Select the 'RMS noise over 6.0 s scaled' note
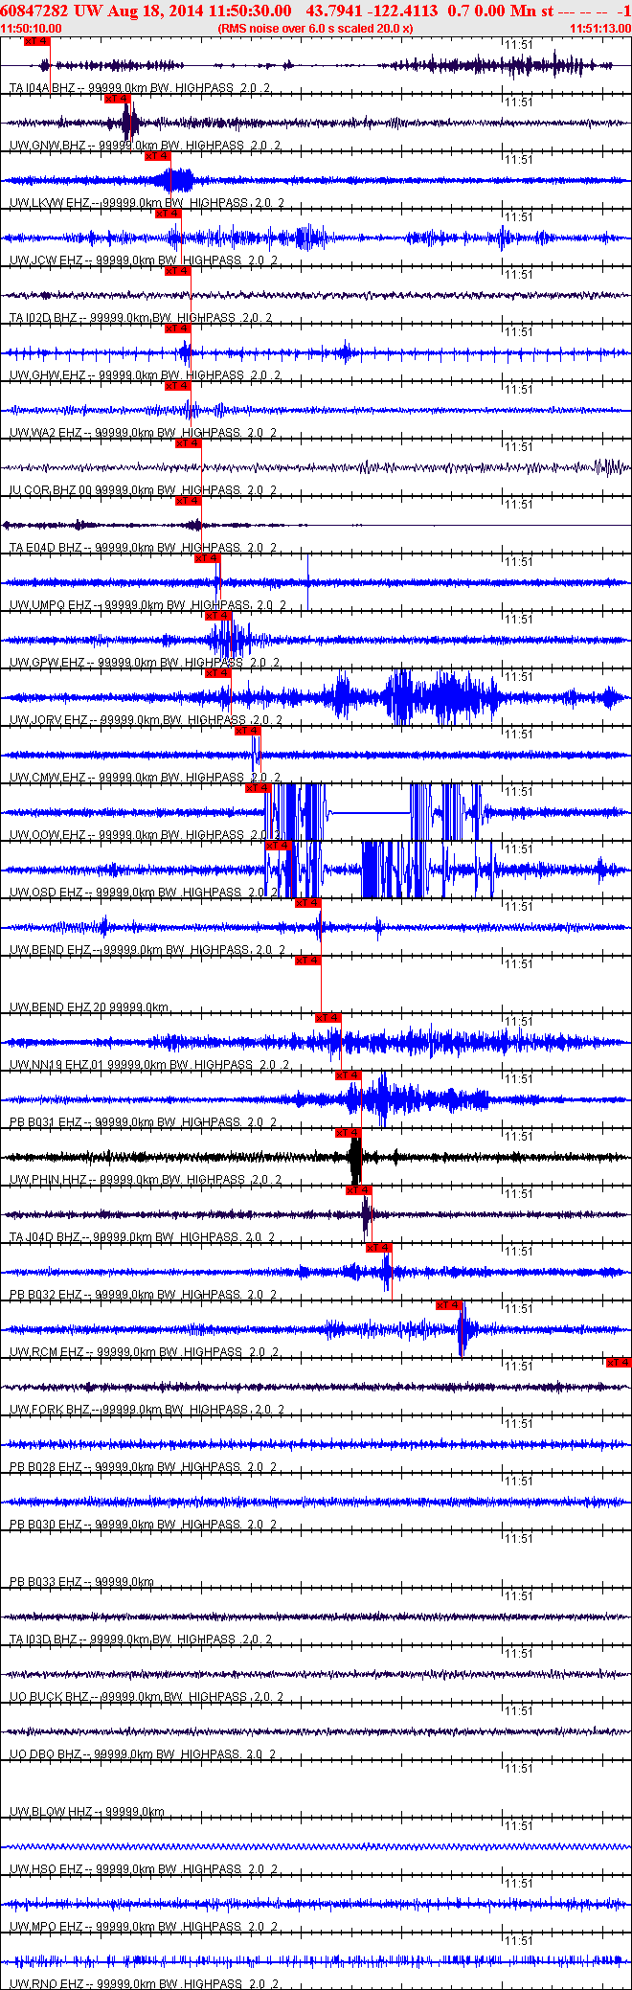 click(316, 29)
